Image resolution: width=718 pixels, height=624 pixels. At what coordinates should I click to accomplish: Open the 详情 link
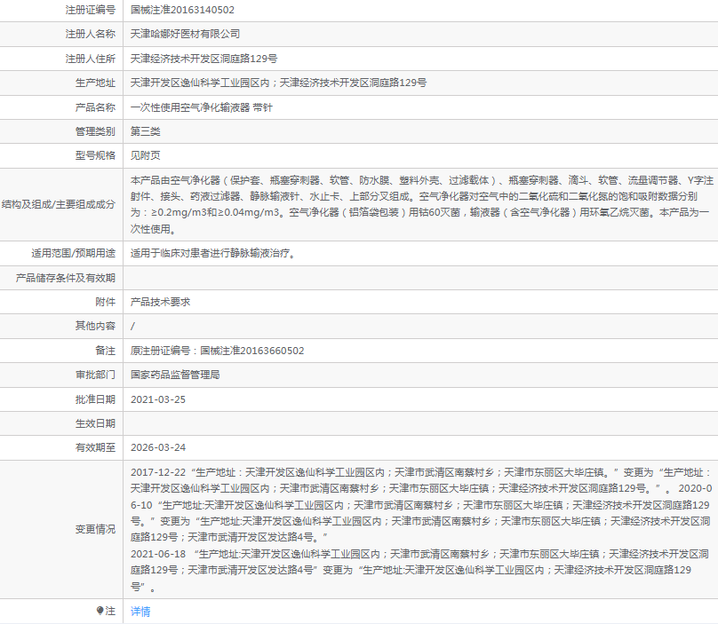click(x=140, y=612)
